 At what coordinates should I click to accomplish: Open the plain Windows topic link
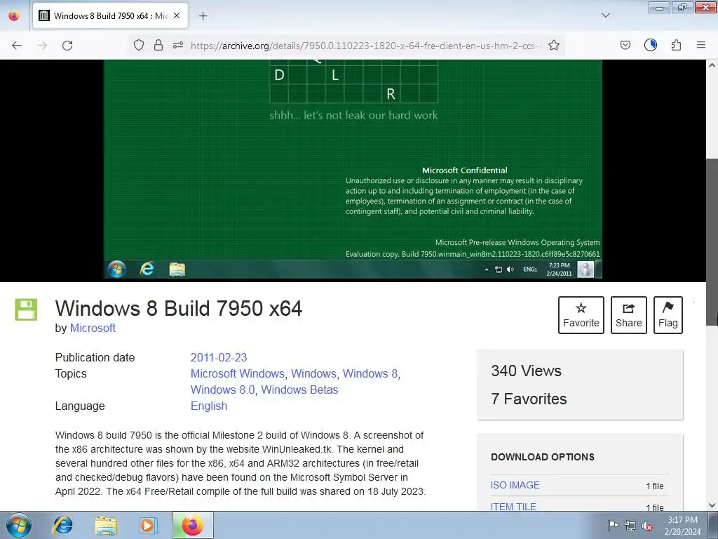click(313, 373)
